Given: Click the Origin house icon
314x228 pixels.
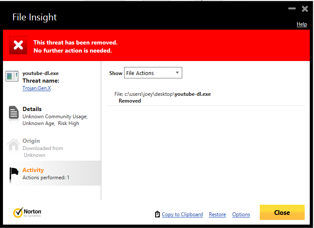Looking at the screenshot, I should pyautogui.click(x=14, y=145).
